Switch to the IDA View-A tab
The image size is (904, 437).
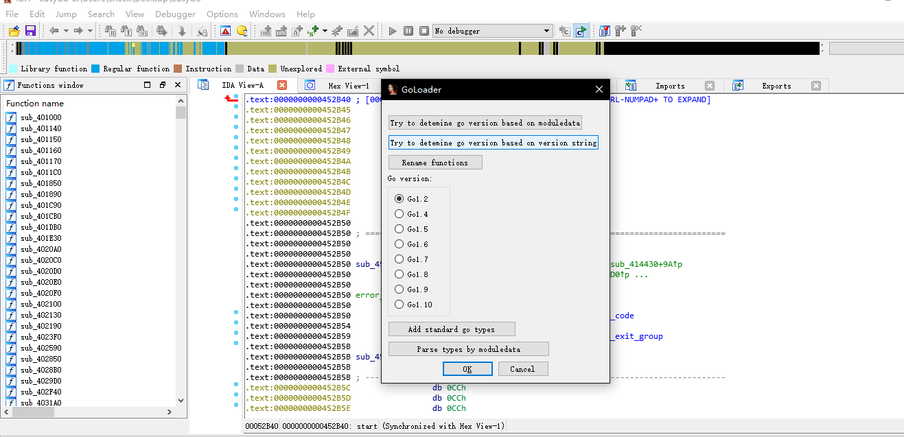point(242,85)
